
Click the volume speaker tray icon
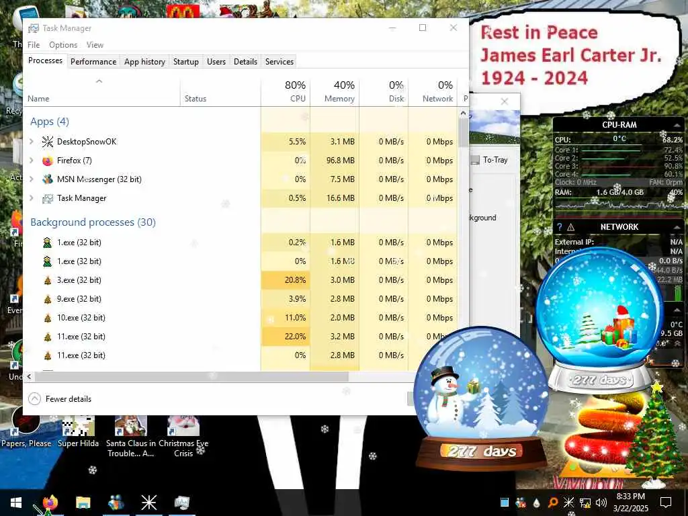click(601, 503)
